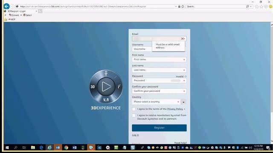273x153 pixels.
Task: Open a new browser tab
Action: [40, 11]
